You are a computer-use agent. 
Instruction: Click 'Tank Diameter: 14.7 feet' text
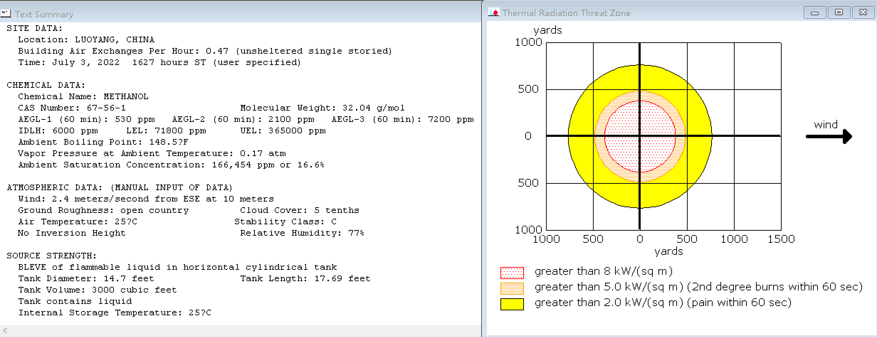(x=86, y=278)
